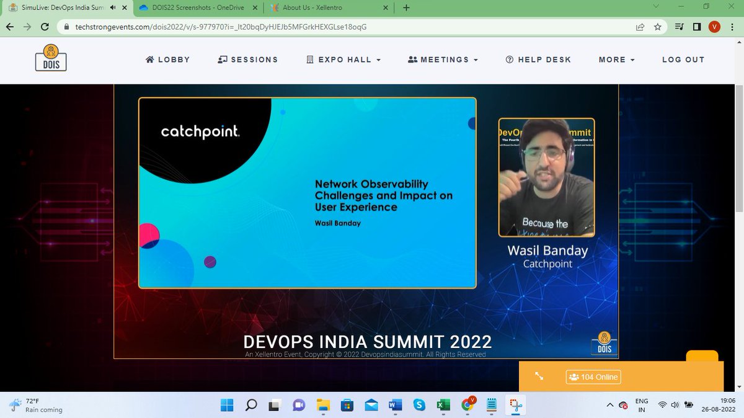Click the Wasil Banday speaker video
744x418 pixels.
tap(546, 177)
